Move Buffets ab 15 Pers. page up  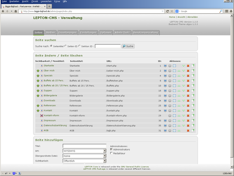tap(179, 81)
